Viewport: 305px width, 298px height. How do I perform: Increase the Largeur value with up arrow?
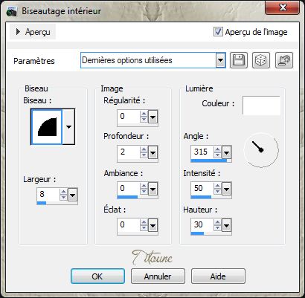(x=64, y=192)
